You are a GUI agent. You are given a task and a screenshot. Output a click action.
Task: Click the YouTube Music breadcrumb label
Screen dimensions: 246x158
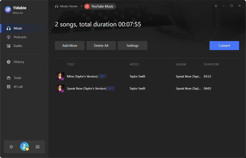point(102,6)
